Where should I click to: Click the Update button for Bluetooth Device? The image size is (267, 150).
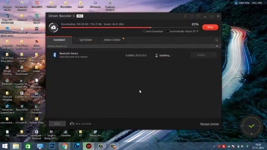(x=201, y=55)
